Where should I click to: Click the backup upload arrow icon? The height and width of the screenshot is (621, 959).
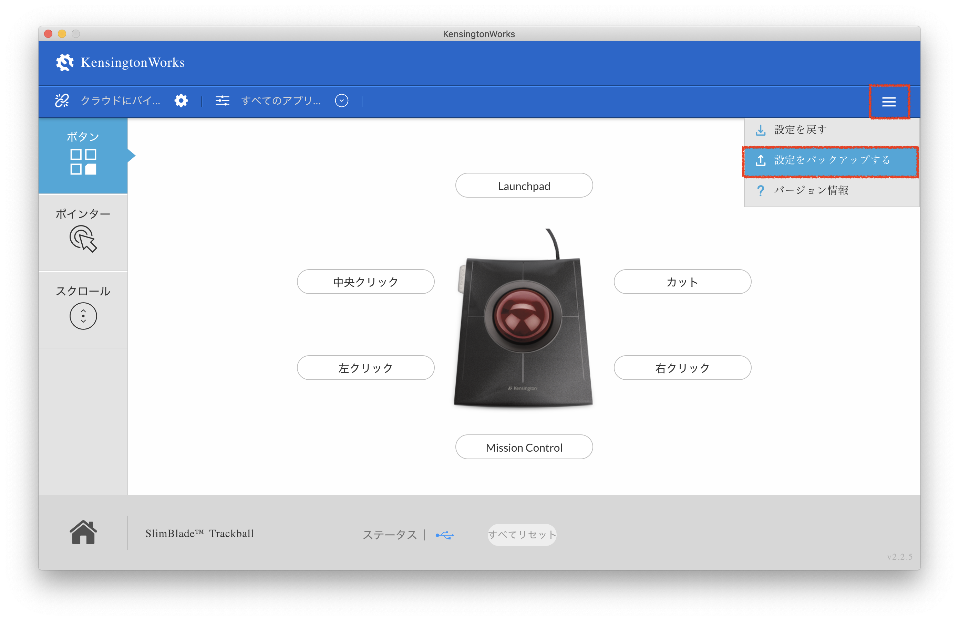[760, 160]
